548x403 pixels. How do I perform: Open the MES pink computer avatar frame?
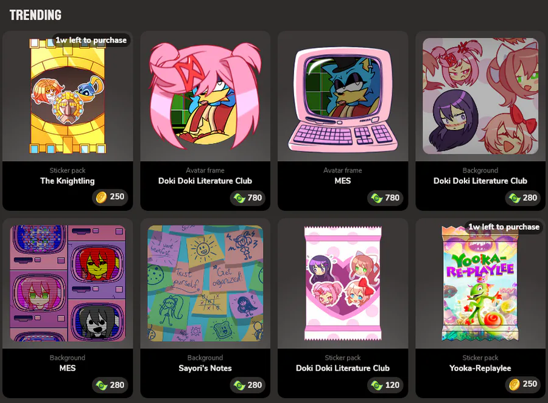coord(343,100)
